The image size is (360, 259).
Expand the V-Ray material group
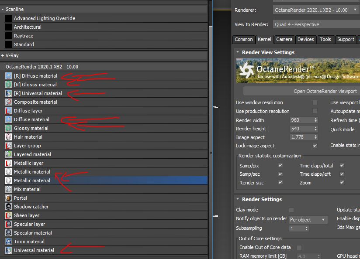click(3, 55)
